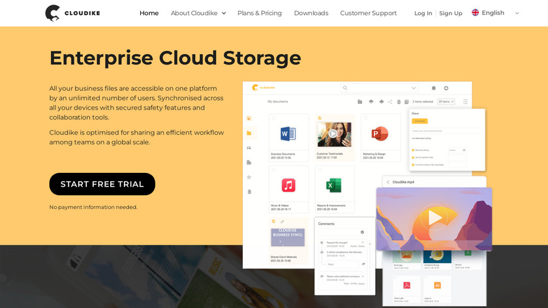Screen dimensions: 548x308
Task: Tick the Business Documents card checkbox
Action: (273, 118)
